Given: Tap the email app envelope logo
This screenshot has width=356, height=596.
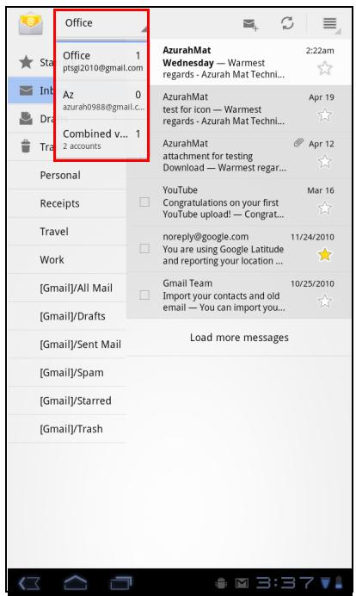Looking at the screenshot, I should (x=30, y=23).
